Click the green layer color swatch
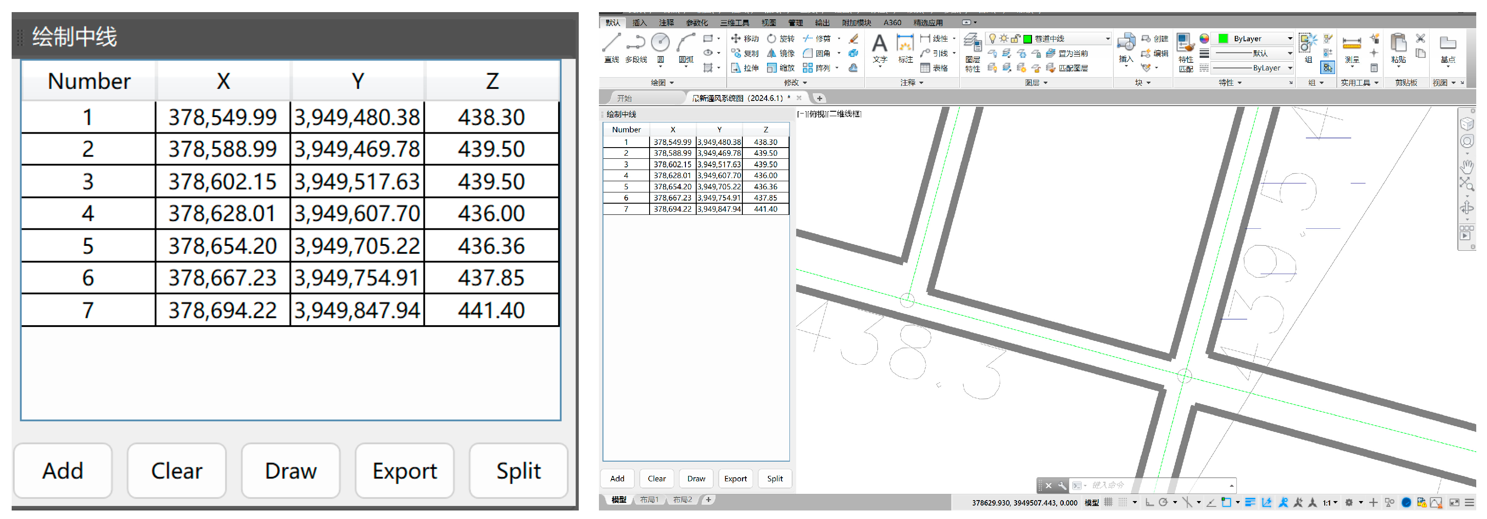This screenshot has height=519, width=1487. coord(1027,39)
